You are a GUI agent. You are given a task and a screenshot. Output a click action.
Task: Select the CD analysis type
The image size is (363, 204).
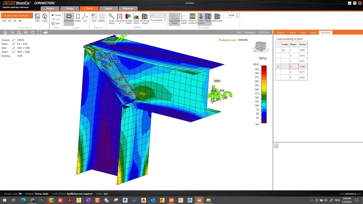(x=15, y=21)
